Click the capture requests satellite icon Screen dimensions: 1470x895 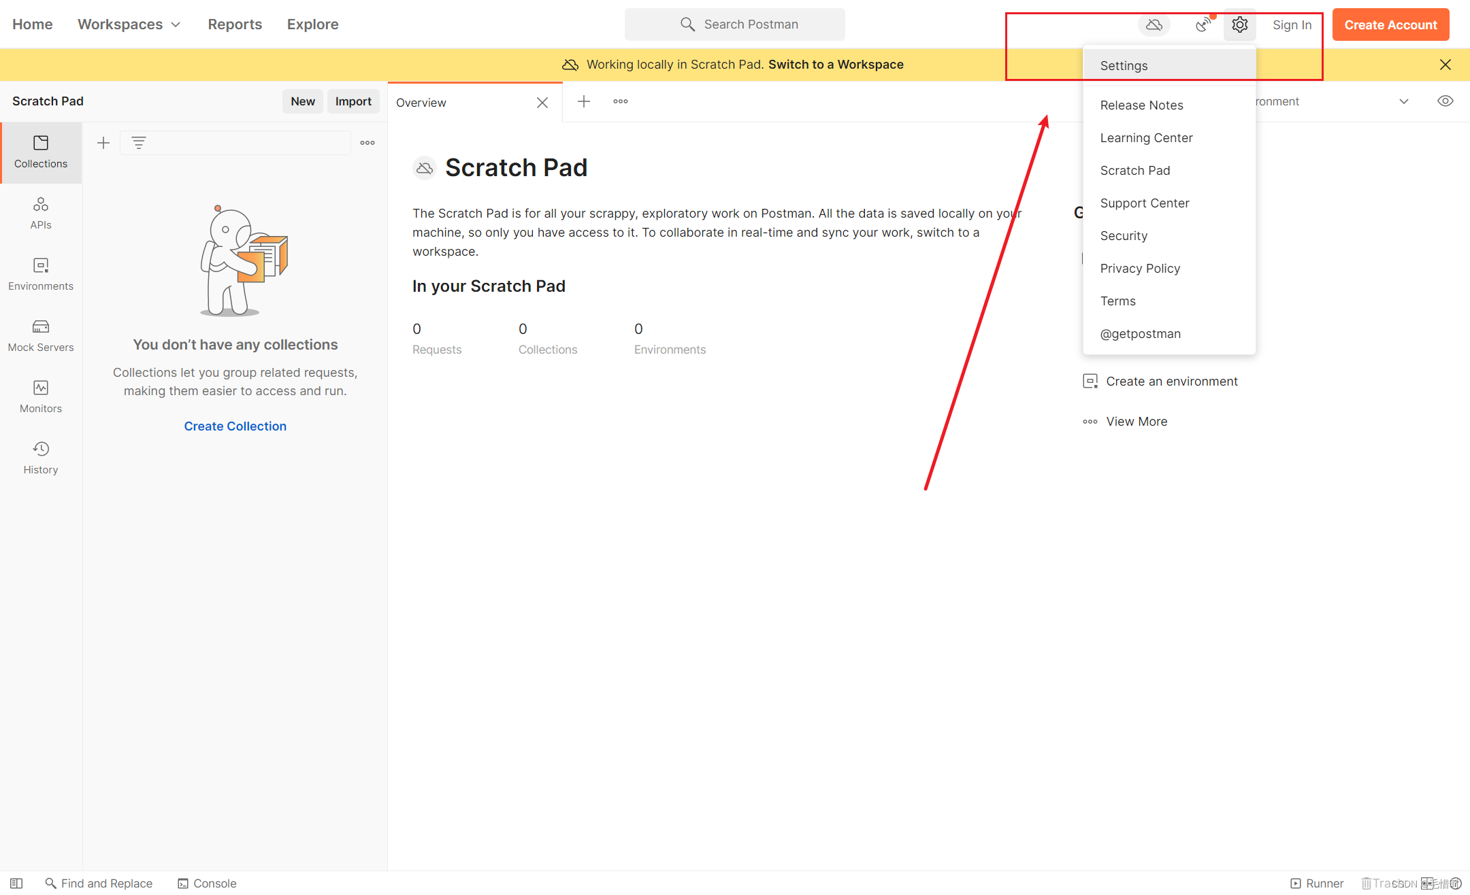coord(1203,24)
